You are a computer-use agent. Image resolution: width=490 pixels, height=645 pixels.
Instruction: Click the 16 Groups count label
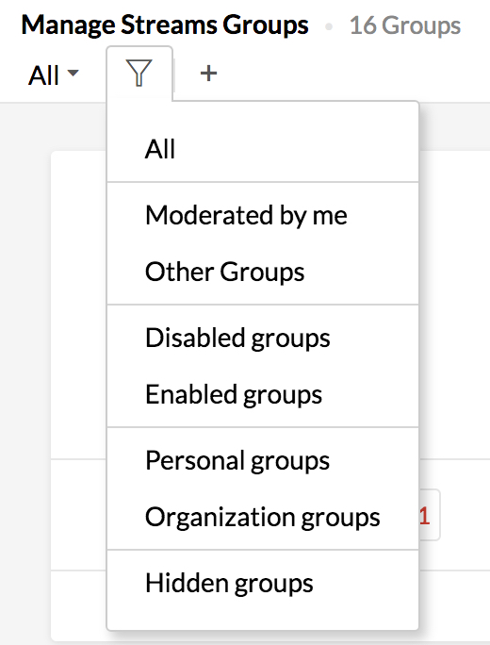[x=405, y=25]
